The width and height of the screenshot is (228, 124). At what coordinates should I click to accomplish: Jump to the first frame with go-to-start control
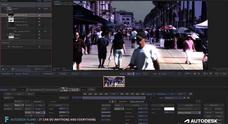click(85, 94)
